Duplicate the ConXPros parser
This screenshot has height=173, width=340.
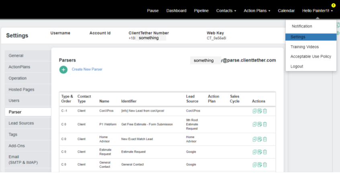(254, 111)
